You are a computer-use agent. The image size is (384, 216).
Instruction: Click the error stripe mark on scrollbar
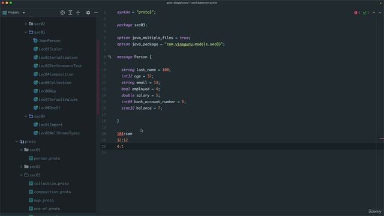click(382, 139)
